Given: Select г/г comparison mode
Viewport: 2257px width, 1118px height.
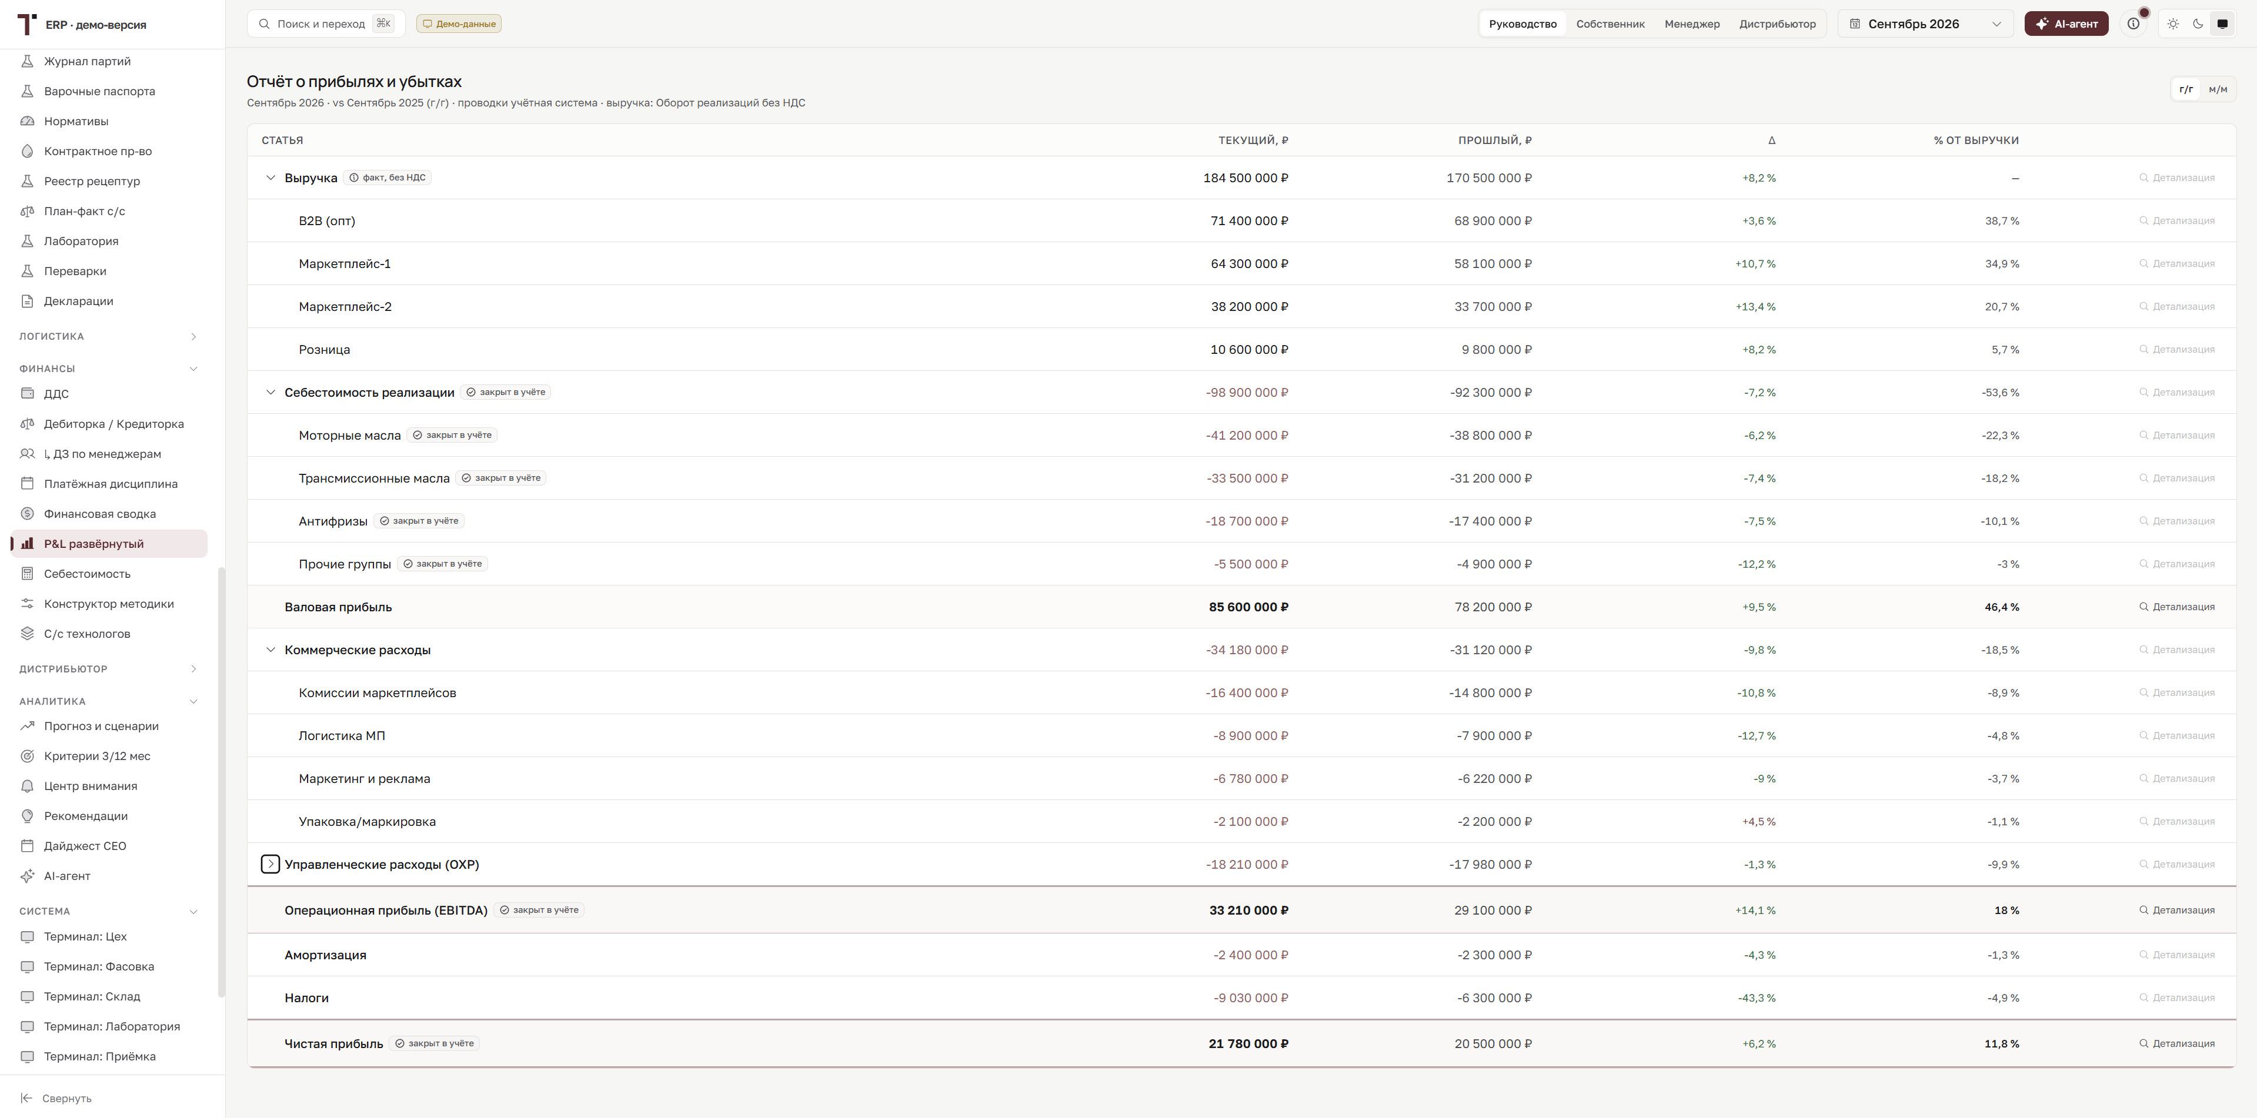Looking at the screenshot, I should 2186,89.
